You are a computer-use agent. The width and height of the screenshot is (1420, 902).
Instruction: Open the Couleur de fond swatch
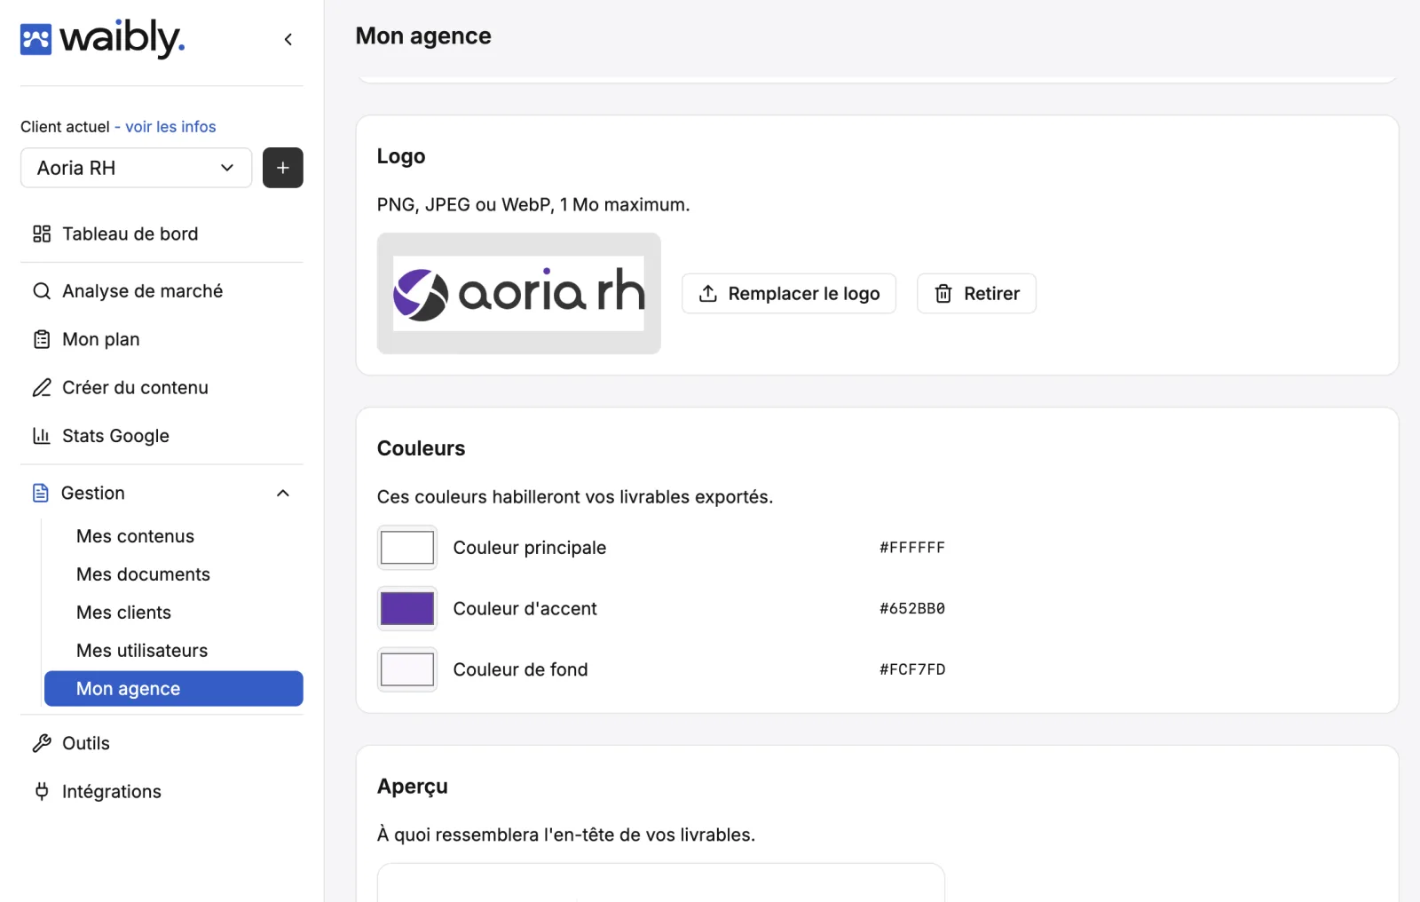[x=407, y=669]
